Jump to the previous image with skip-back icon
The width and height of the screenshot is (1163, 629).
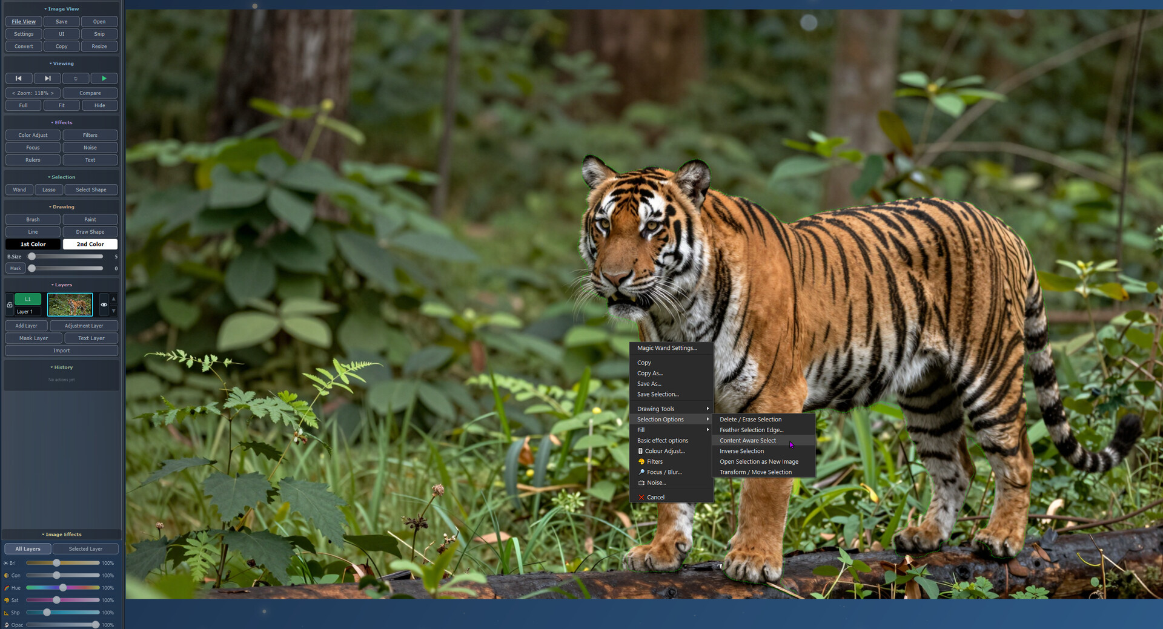[x=19, y=78]
